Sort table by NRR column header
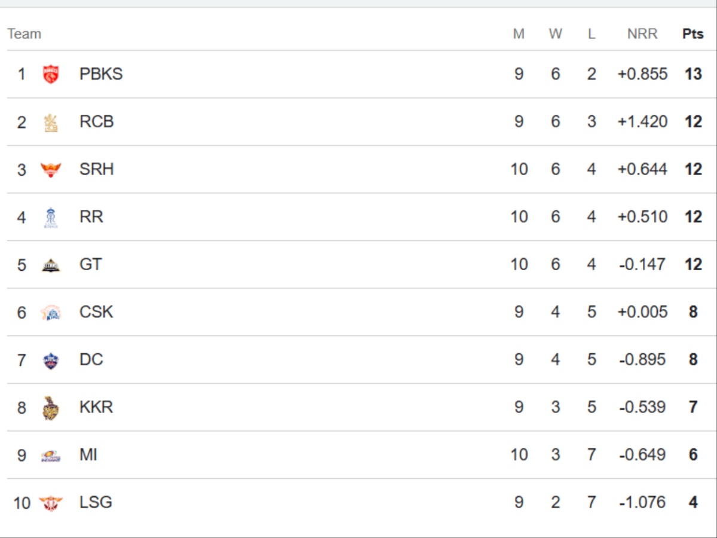This screenshot has height=538, width=717. tap(642, 34)
